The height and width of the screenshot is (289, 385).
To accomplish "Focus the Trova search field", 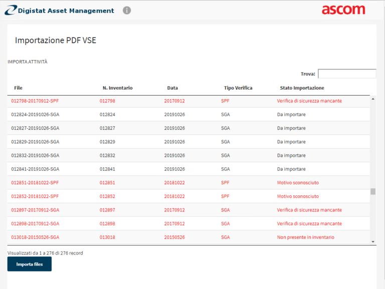I will click(346, 74).
